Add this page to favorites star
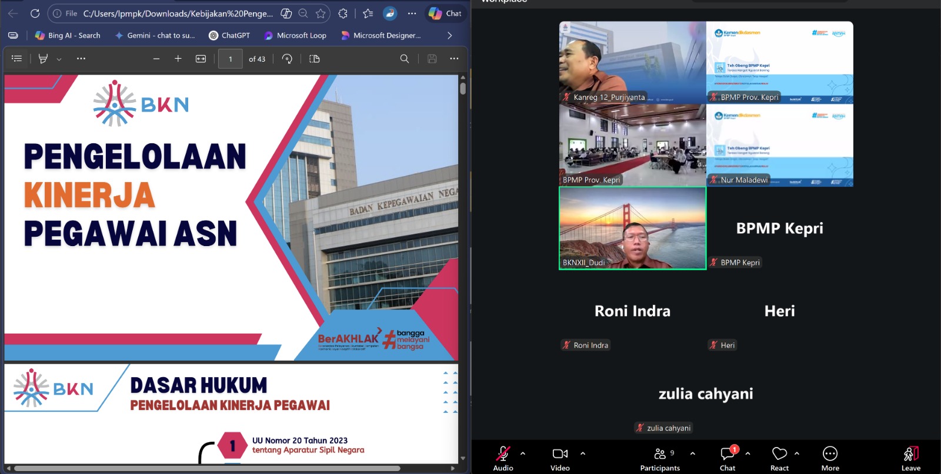 coord(321,14)
